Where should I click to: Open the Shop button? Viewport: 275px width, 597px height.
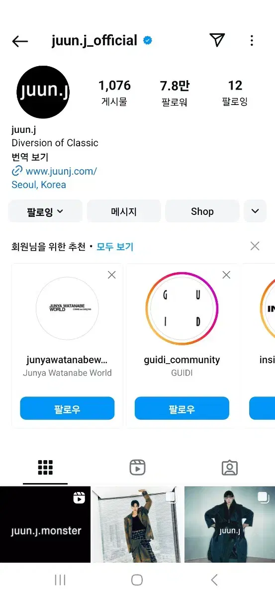click(x=202, y=211)
